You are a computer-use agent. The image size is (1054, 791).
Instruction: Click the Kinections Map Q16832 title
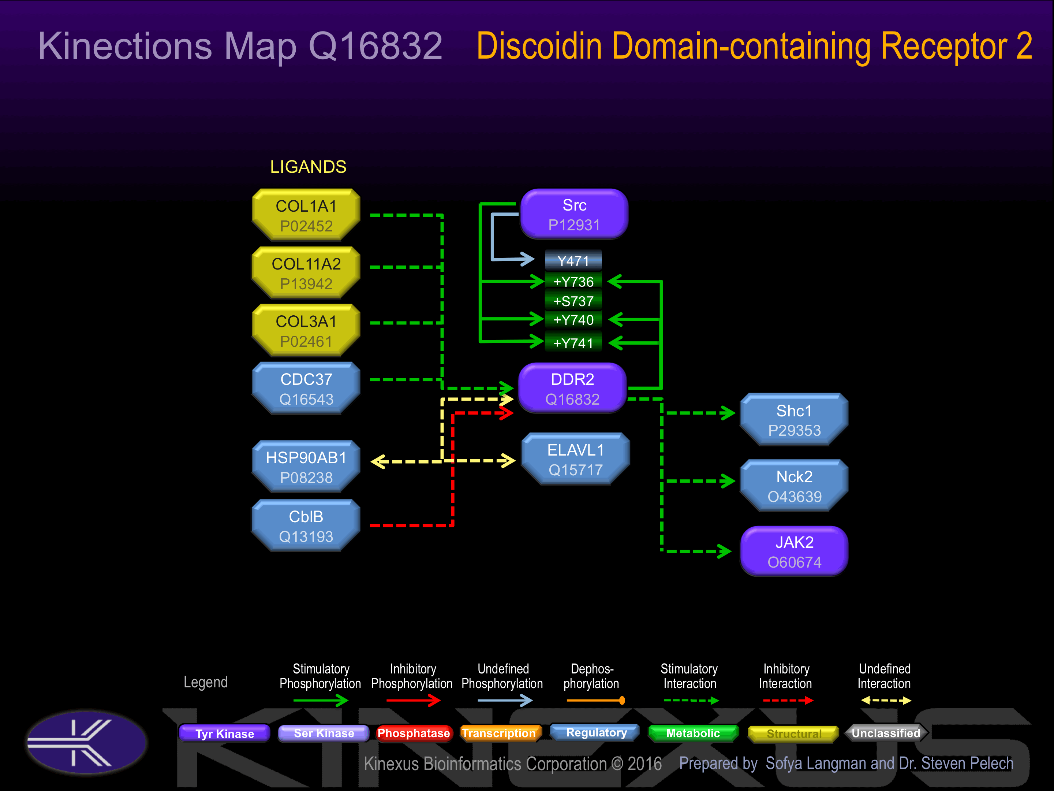pos(240,46)
